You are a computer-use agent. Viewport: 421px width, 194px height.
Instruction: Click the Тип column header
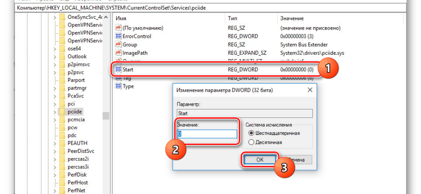232,18
